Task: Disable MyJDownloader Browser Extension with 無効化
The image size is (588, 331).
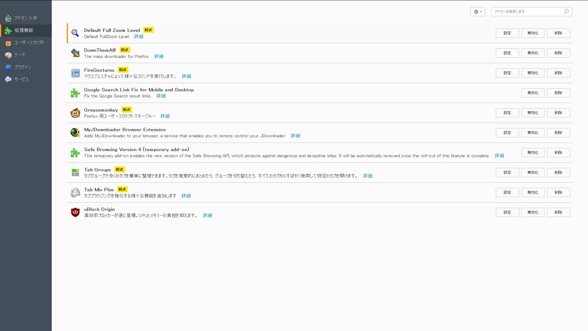Action: click(533, 133)
